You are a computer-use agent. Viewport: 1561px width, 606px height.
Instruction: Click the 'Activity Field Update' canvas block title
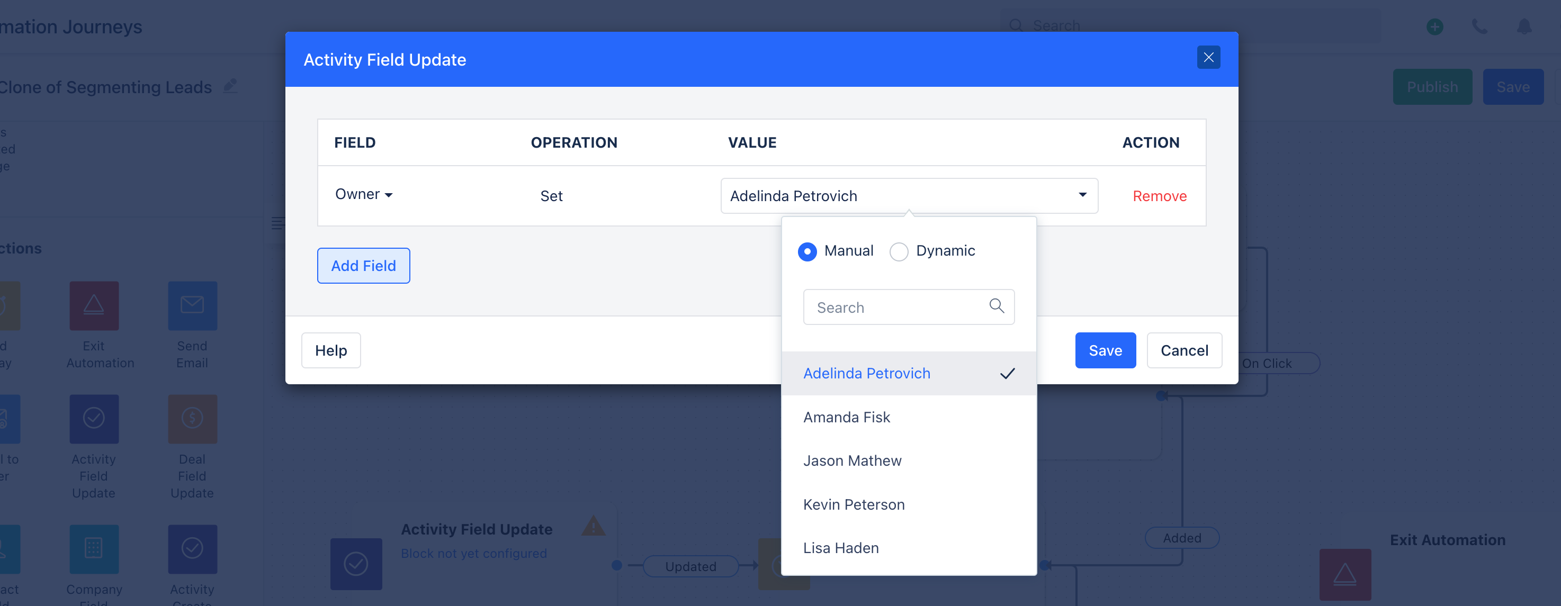(x=477, y=529)
